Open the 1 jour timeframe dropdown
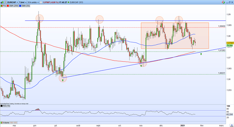The width and height of the screenshot is (234, 127). [23, 2]
